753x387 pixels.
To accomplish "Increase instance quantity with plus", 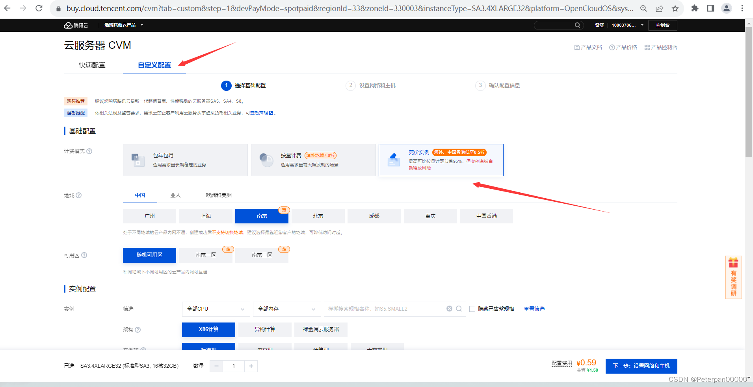I will point(251,366).
